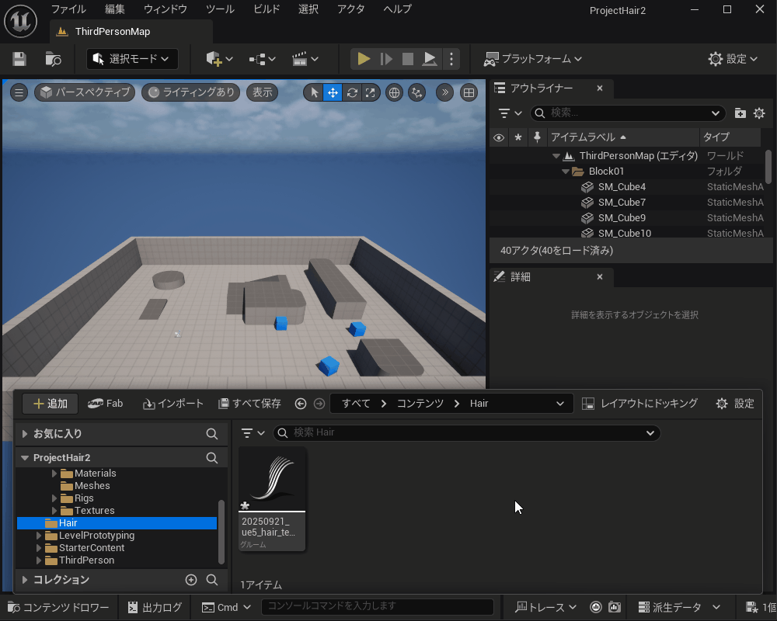Switch to the ThirdPersonMap tab
The height and width of the screenshot is (621, 777).
(x=112, y=32)
